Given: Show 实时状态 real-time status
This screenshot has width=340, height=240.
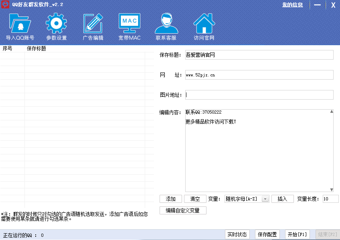Looking at the screenshot, I should pos(238,234).
